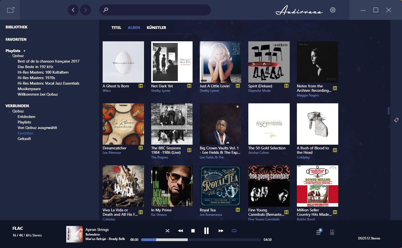
Task: Open Gekauft under Qobuz
Action: 24,139
